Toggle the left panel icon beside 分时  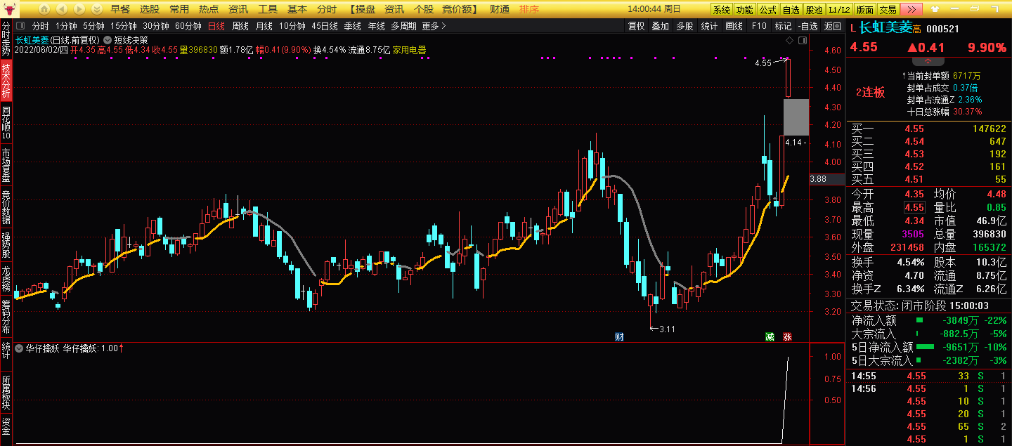click(x=20, y=26)
